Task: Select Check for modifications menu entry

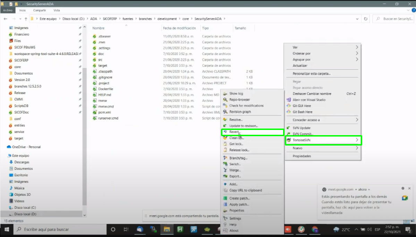Action: (246, 106)
